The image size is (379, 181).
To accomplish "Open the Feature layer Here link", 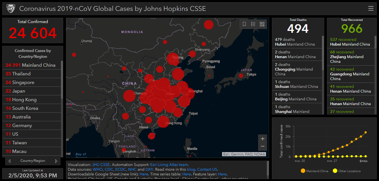I will [222, 174].
